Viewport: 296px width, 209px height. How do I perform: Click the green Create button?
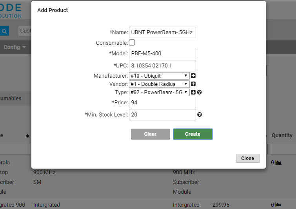click(193, 134)
